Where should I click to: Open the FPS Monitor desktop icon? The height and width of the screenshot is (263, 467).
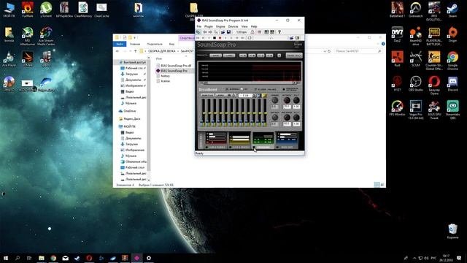coord(397,108)
